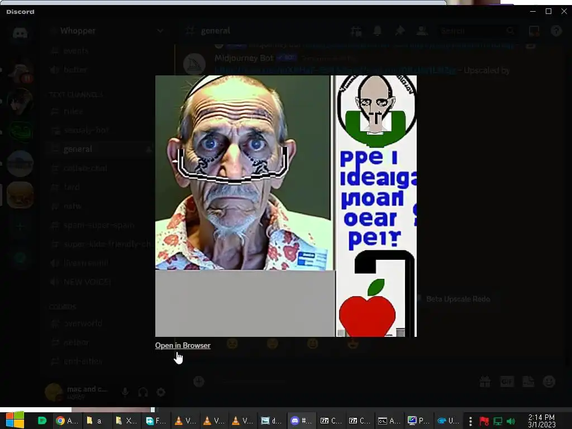Viewport: 572px width, 429px height.
Task: Open the overworld channel
Action: coord(83,323)
